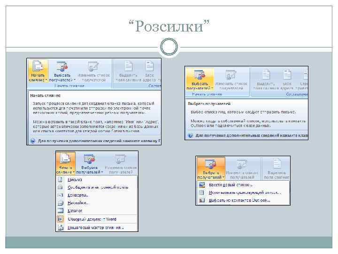The height and width of the screenshot is (254, 338).
Task: Click help icon in 'Начать слияние' tooltip
Action: click(x=32, y=141)
